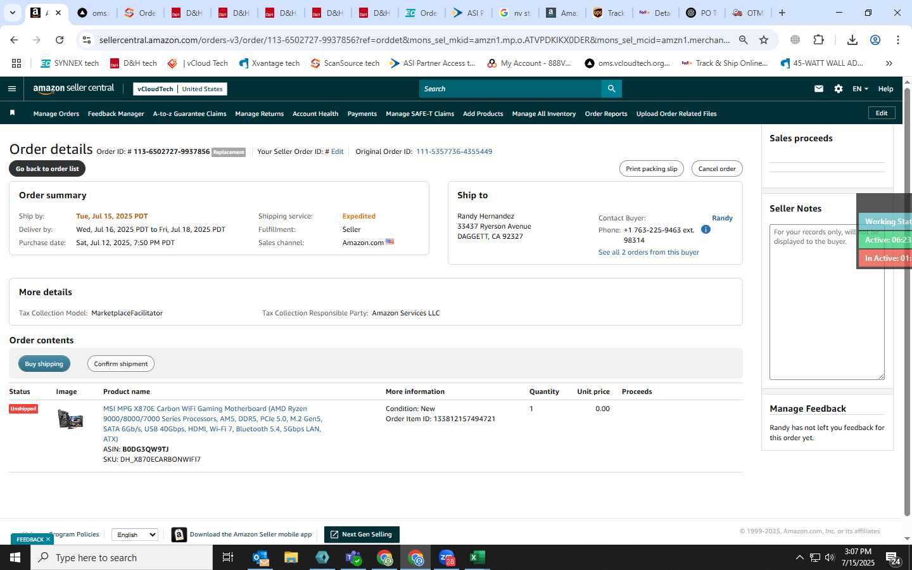Click the Chrome back arrow

14,40
